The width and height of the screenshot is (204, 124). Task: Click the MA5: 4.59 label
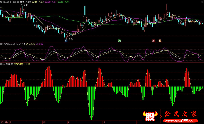coord(25,2)
